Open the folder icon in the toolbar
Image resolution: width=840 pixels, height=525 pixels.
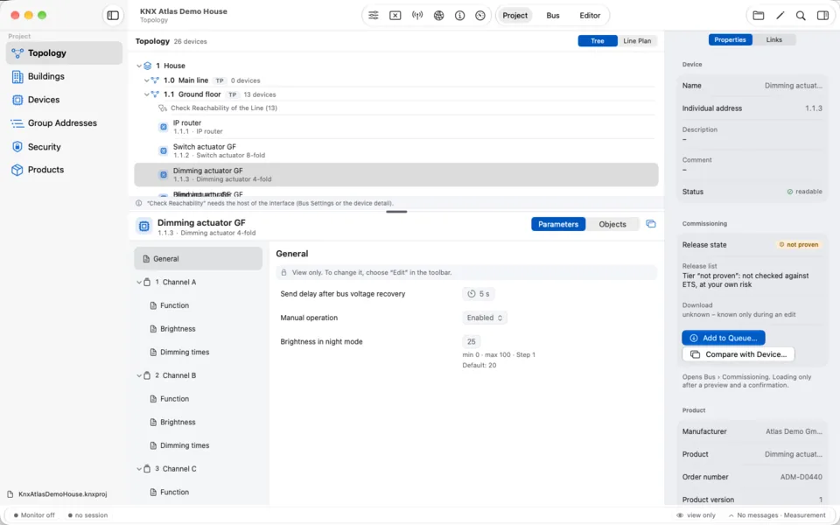click(758, 16)
